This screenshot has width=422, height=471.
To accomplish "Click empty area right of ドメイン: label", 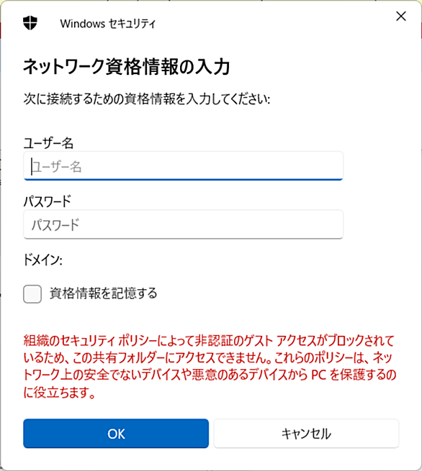I will pos(202,260).
